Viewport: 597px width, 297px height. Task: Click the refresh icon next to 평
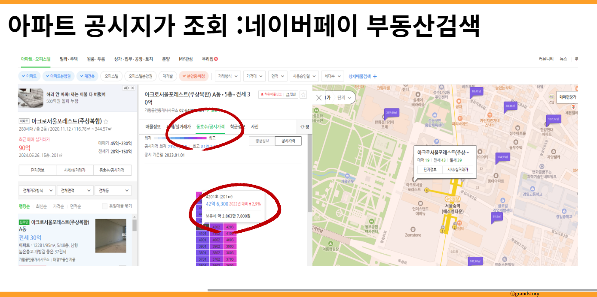click(x=303, y=127)
